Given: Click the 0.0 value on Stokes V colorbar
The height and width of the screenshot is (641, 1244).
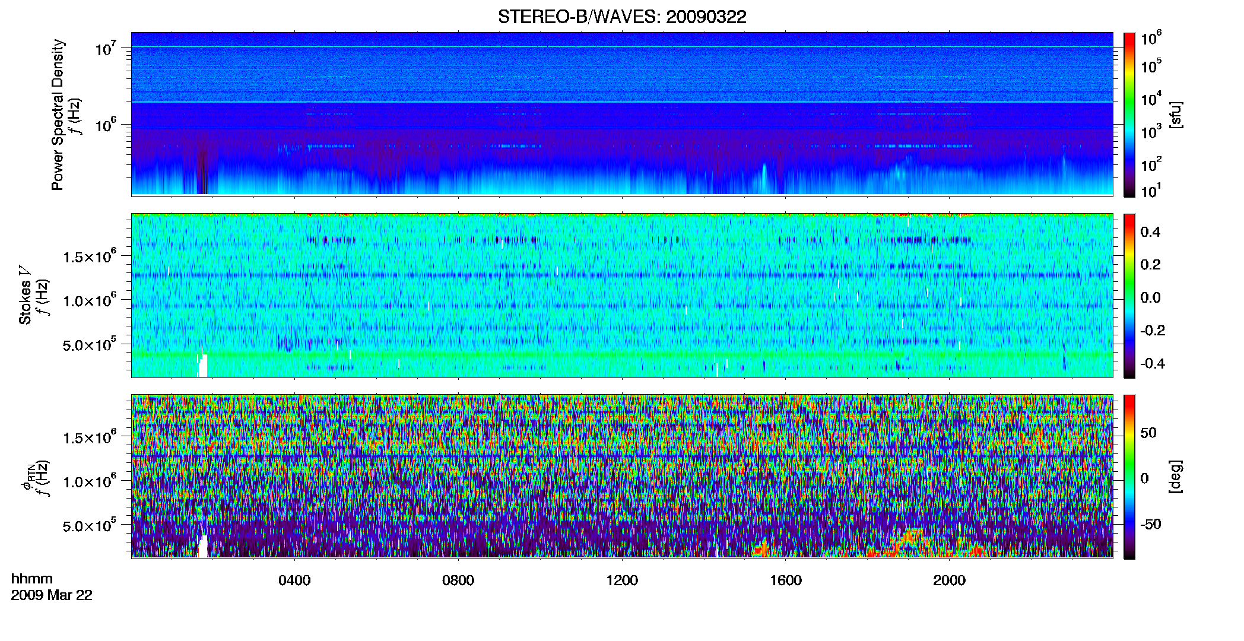Looking at the screenshot, I should [x=1150, y=297].
